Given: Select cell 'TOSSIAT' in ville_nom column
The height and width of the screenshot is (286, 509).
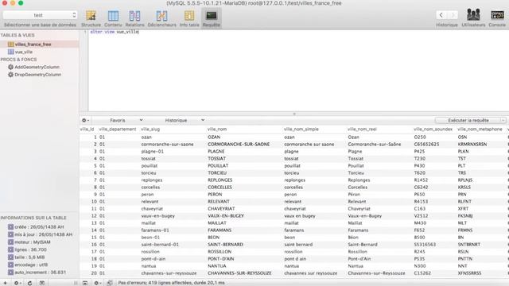Looking at the screenshot, I should [216, 159].
